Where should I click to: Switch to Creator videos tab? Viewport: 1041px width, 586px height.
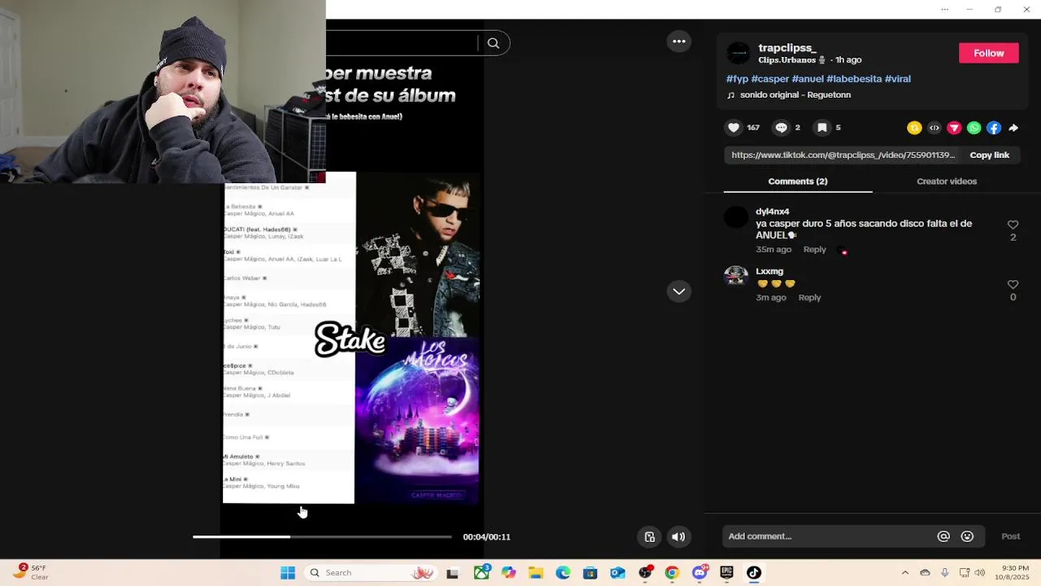coord(947,181)
